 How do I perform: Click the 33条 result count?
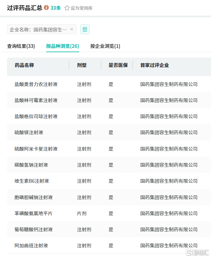[x=56, y=8]
